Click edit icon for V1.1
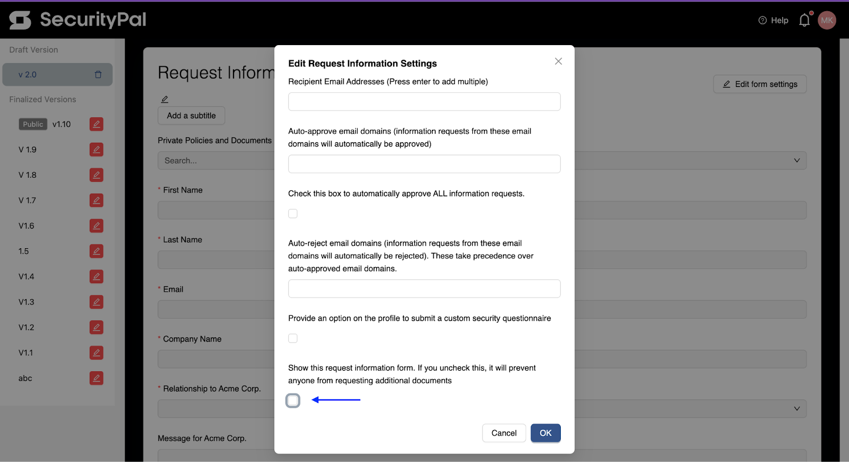Image resolution: width=849 pixels, height=462 pixels. point(97,353)
